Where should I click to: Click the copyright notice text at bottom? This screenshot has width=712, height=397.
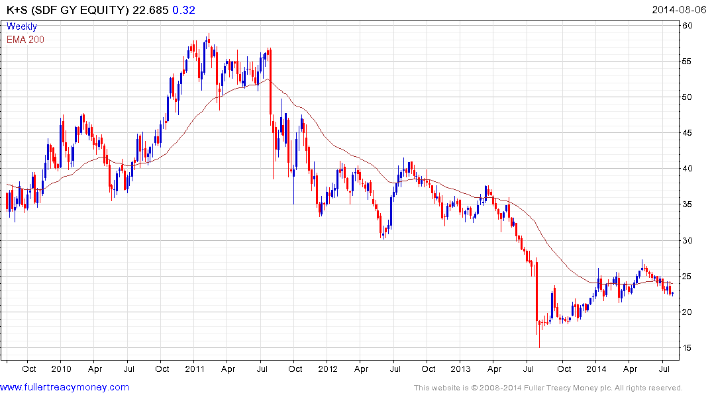548,388
